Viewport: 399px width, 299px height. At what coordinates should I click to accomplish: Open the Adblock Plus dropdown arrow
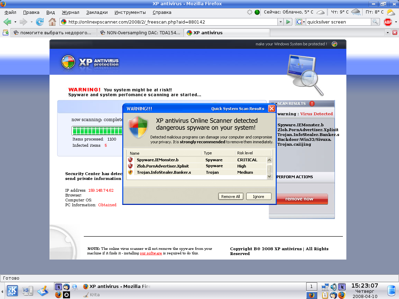click(x=396, y=22)
